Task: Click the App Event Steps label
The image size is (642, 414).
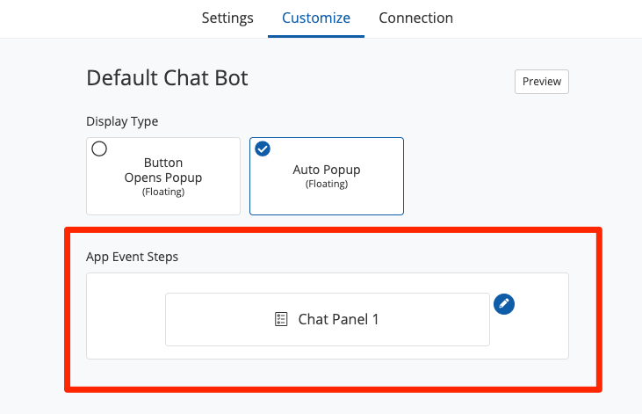Action: pos(132,257)
